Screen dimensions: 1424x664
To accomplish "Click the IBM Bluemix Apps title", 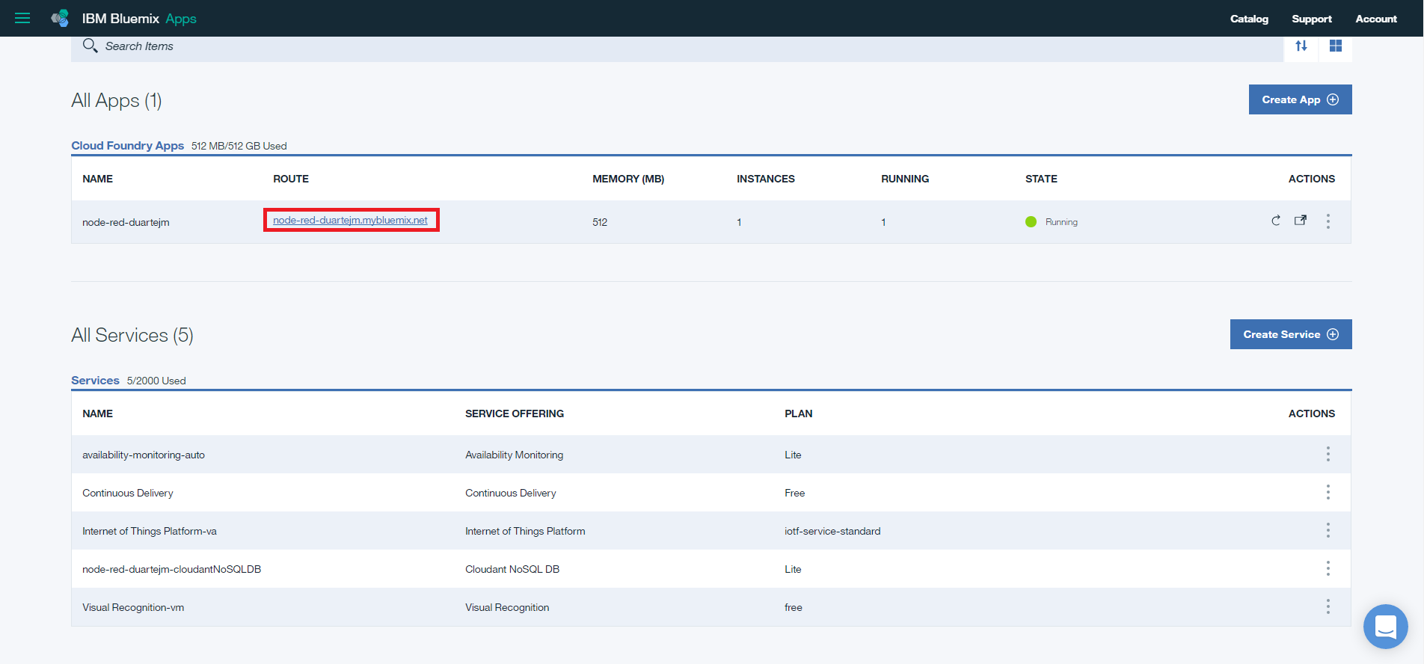I will click(x=139, y=19).
